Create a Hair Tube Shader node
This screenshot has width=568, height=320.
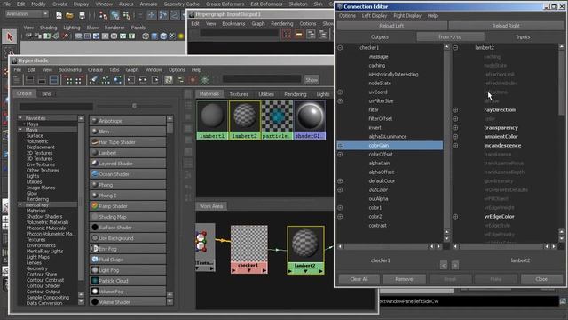128,142
